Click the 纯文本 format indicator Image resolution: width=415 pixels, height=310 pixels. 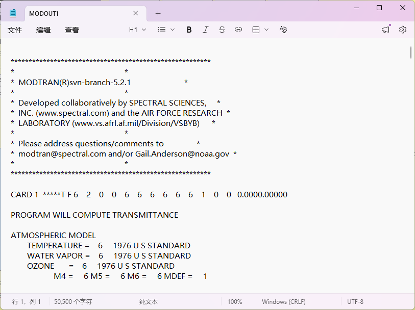[x=149, y=301]
